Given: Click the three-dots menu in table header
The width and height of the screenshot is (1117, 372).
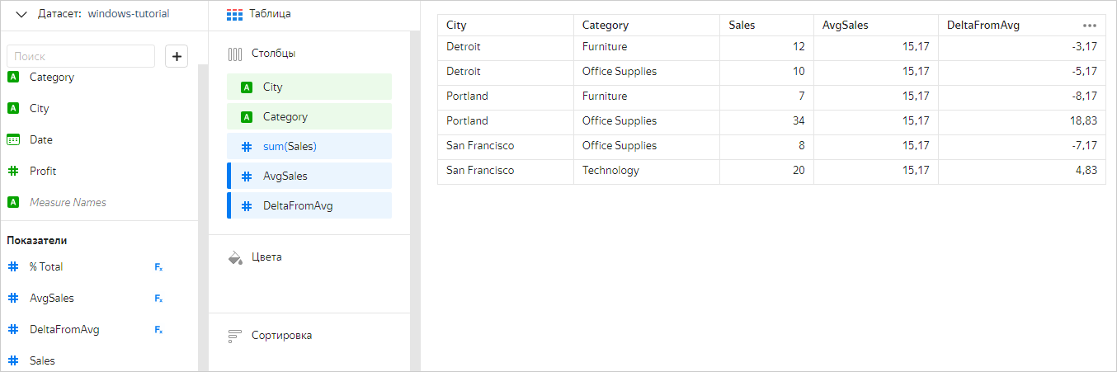Looking at the screenshot, I should coord(1090,26).
